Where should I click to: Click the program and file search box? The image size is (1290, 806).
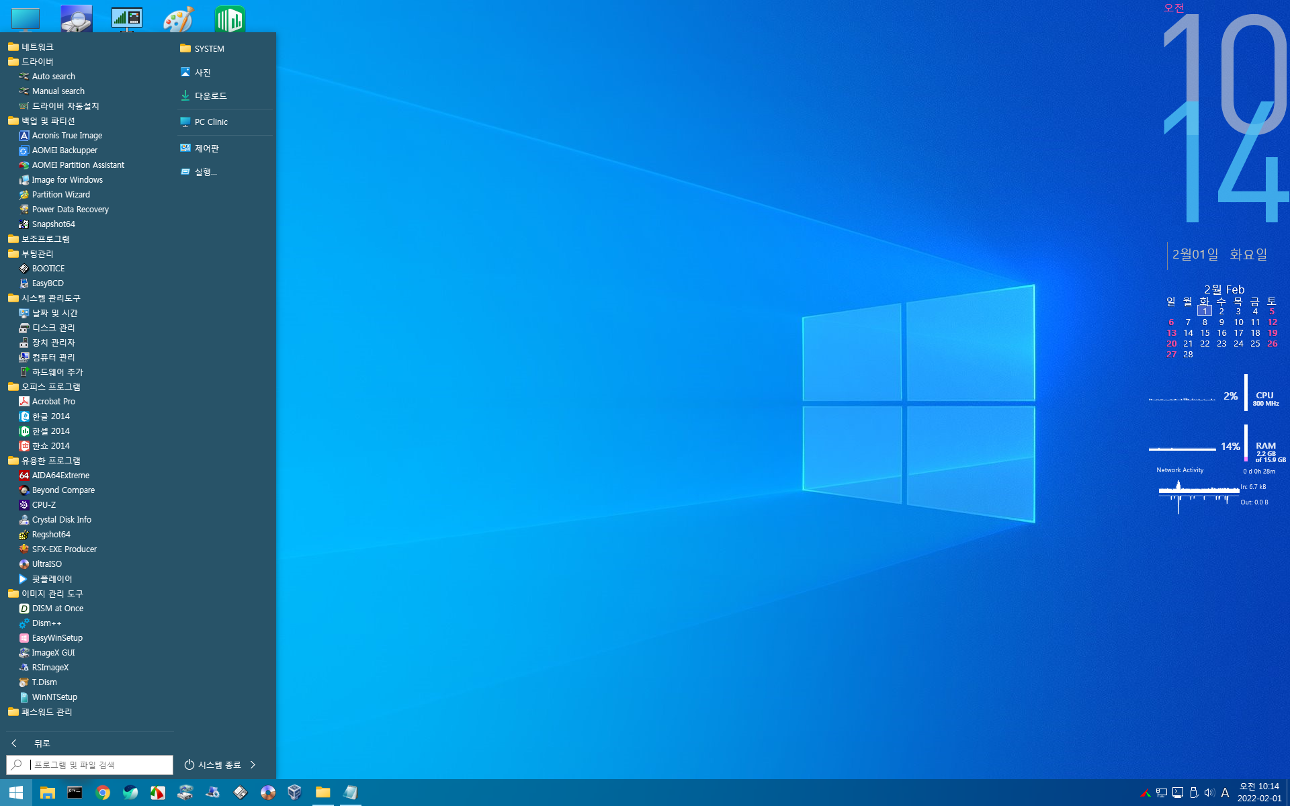click(90, 765)
